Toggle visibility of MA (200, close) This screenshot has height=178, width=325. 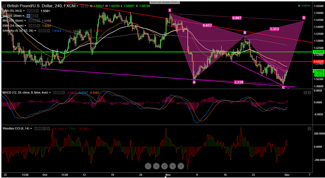(x=30, y=21)
